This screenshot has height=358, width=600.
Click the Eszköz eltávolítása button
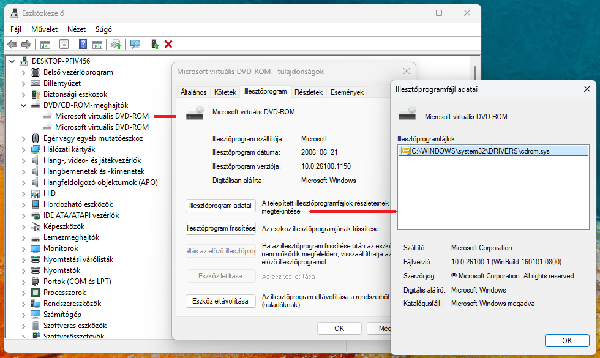coord(220,301)
